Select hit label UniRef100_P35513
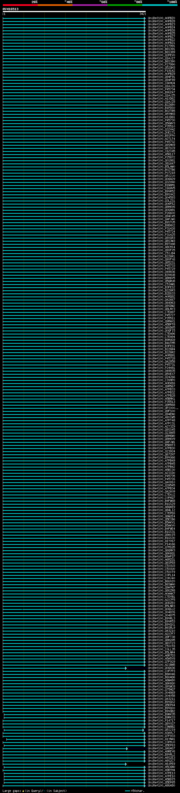This screenshot has height=793, width=180. tap(161, 402)
